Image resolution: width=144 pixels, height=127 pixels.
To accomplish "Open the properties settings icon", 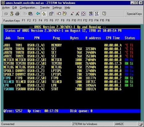I will click(x=51, y=14).
